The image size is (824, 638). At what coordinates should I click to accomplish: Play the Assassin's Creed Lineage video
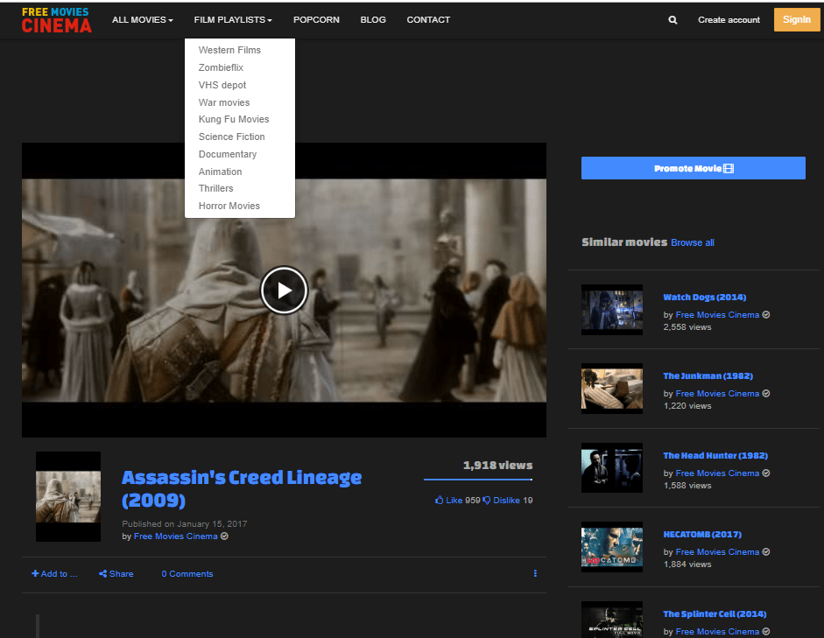[284, 290]
